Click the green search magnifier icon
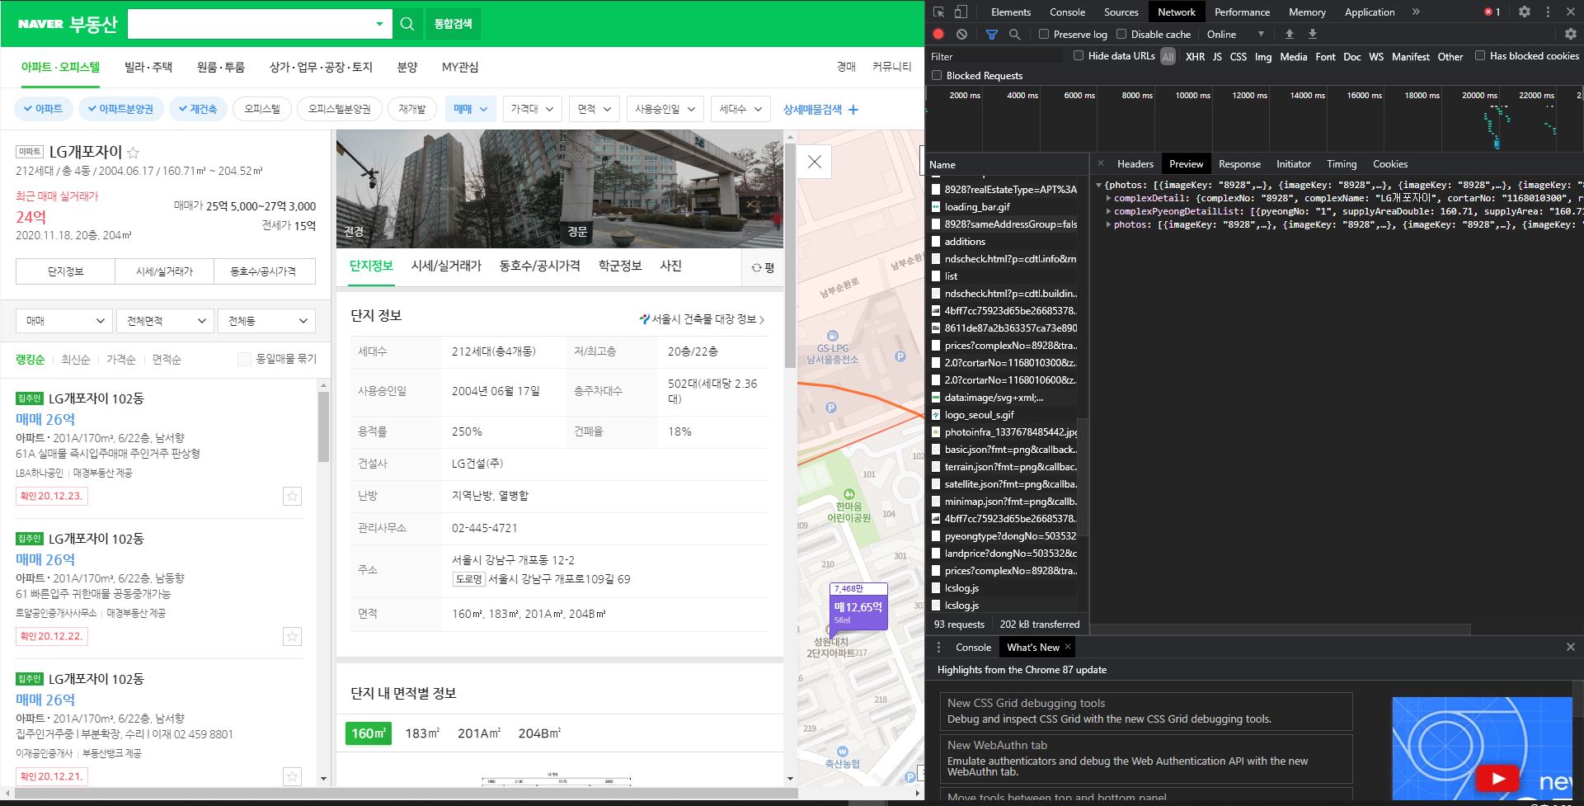 (407, 24)
